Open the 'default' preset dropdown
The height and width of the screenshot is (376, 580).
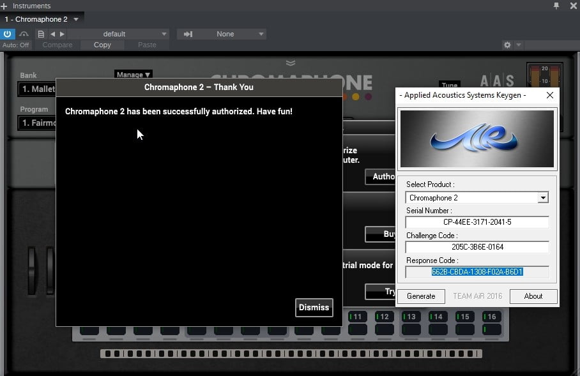tap(118, 34)
